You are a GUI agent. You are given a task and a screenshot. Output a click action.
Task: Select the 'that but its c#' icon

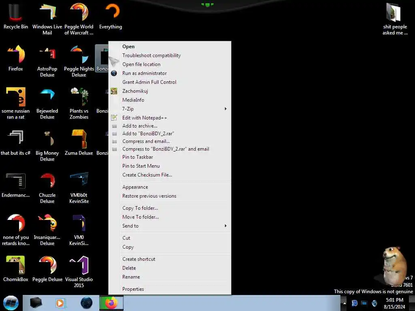point(16,143)
